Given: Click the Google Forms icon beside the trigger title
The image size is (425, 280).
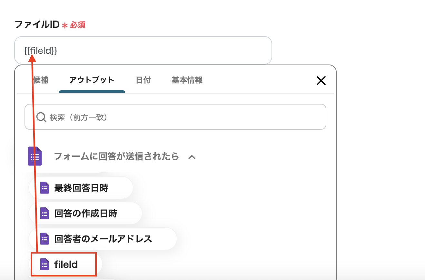Looking at the screenshot, I should pyautogui.click(x=35, y=156).
